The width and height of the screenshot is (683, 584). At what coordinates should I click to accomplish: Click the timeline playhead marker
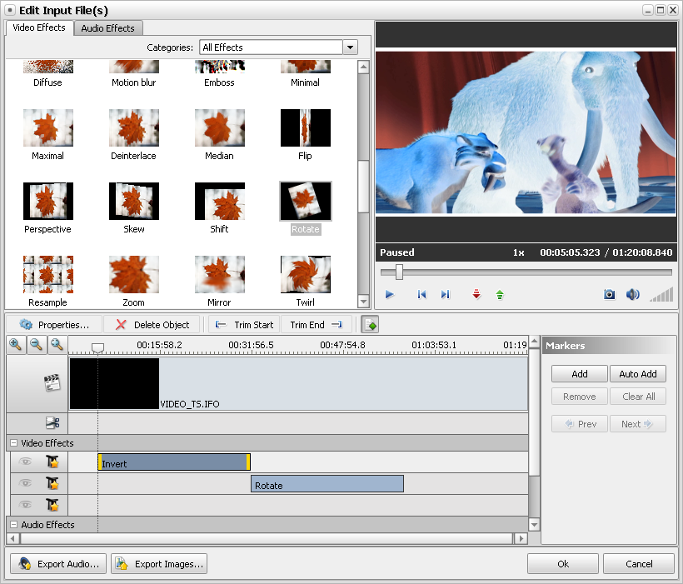(97, 347)
